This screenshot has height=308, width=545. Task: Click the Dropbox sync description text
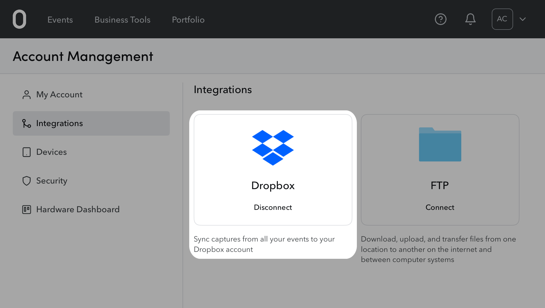click(264, 244)
